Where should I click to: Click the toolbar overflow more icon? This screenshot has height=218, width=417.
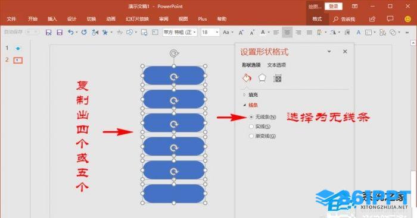click(407, 32)
